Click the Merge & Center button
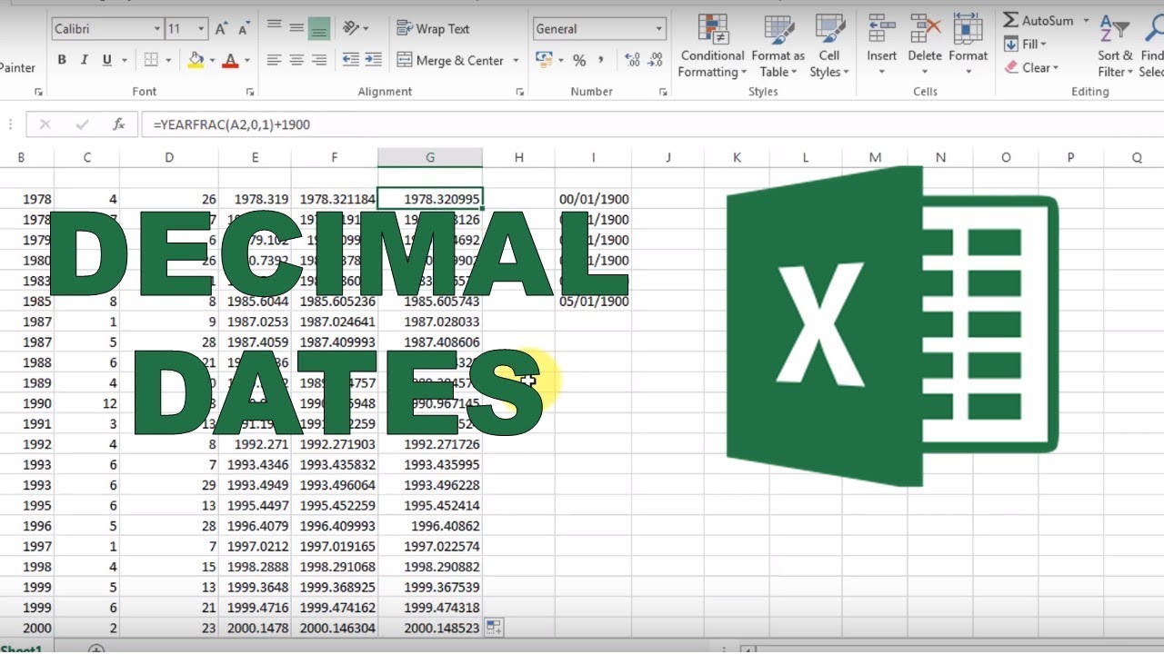 (x=458, y=60)
